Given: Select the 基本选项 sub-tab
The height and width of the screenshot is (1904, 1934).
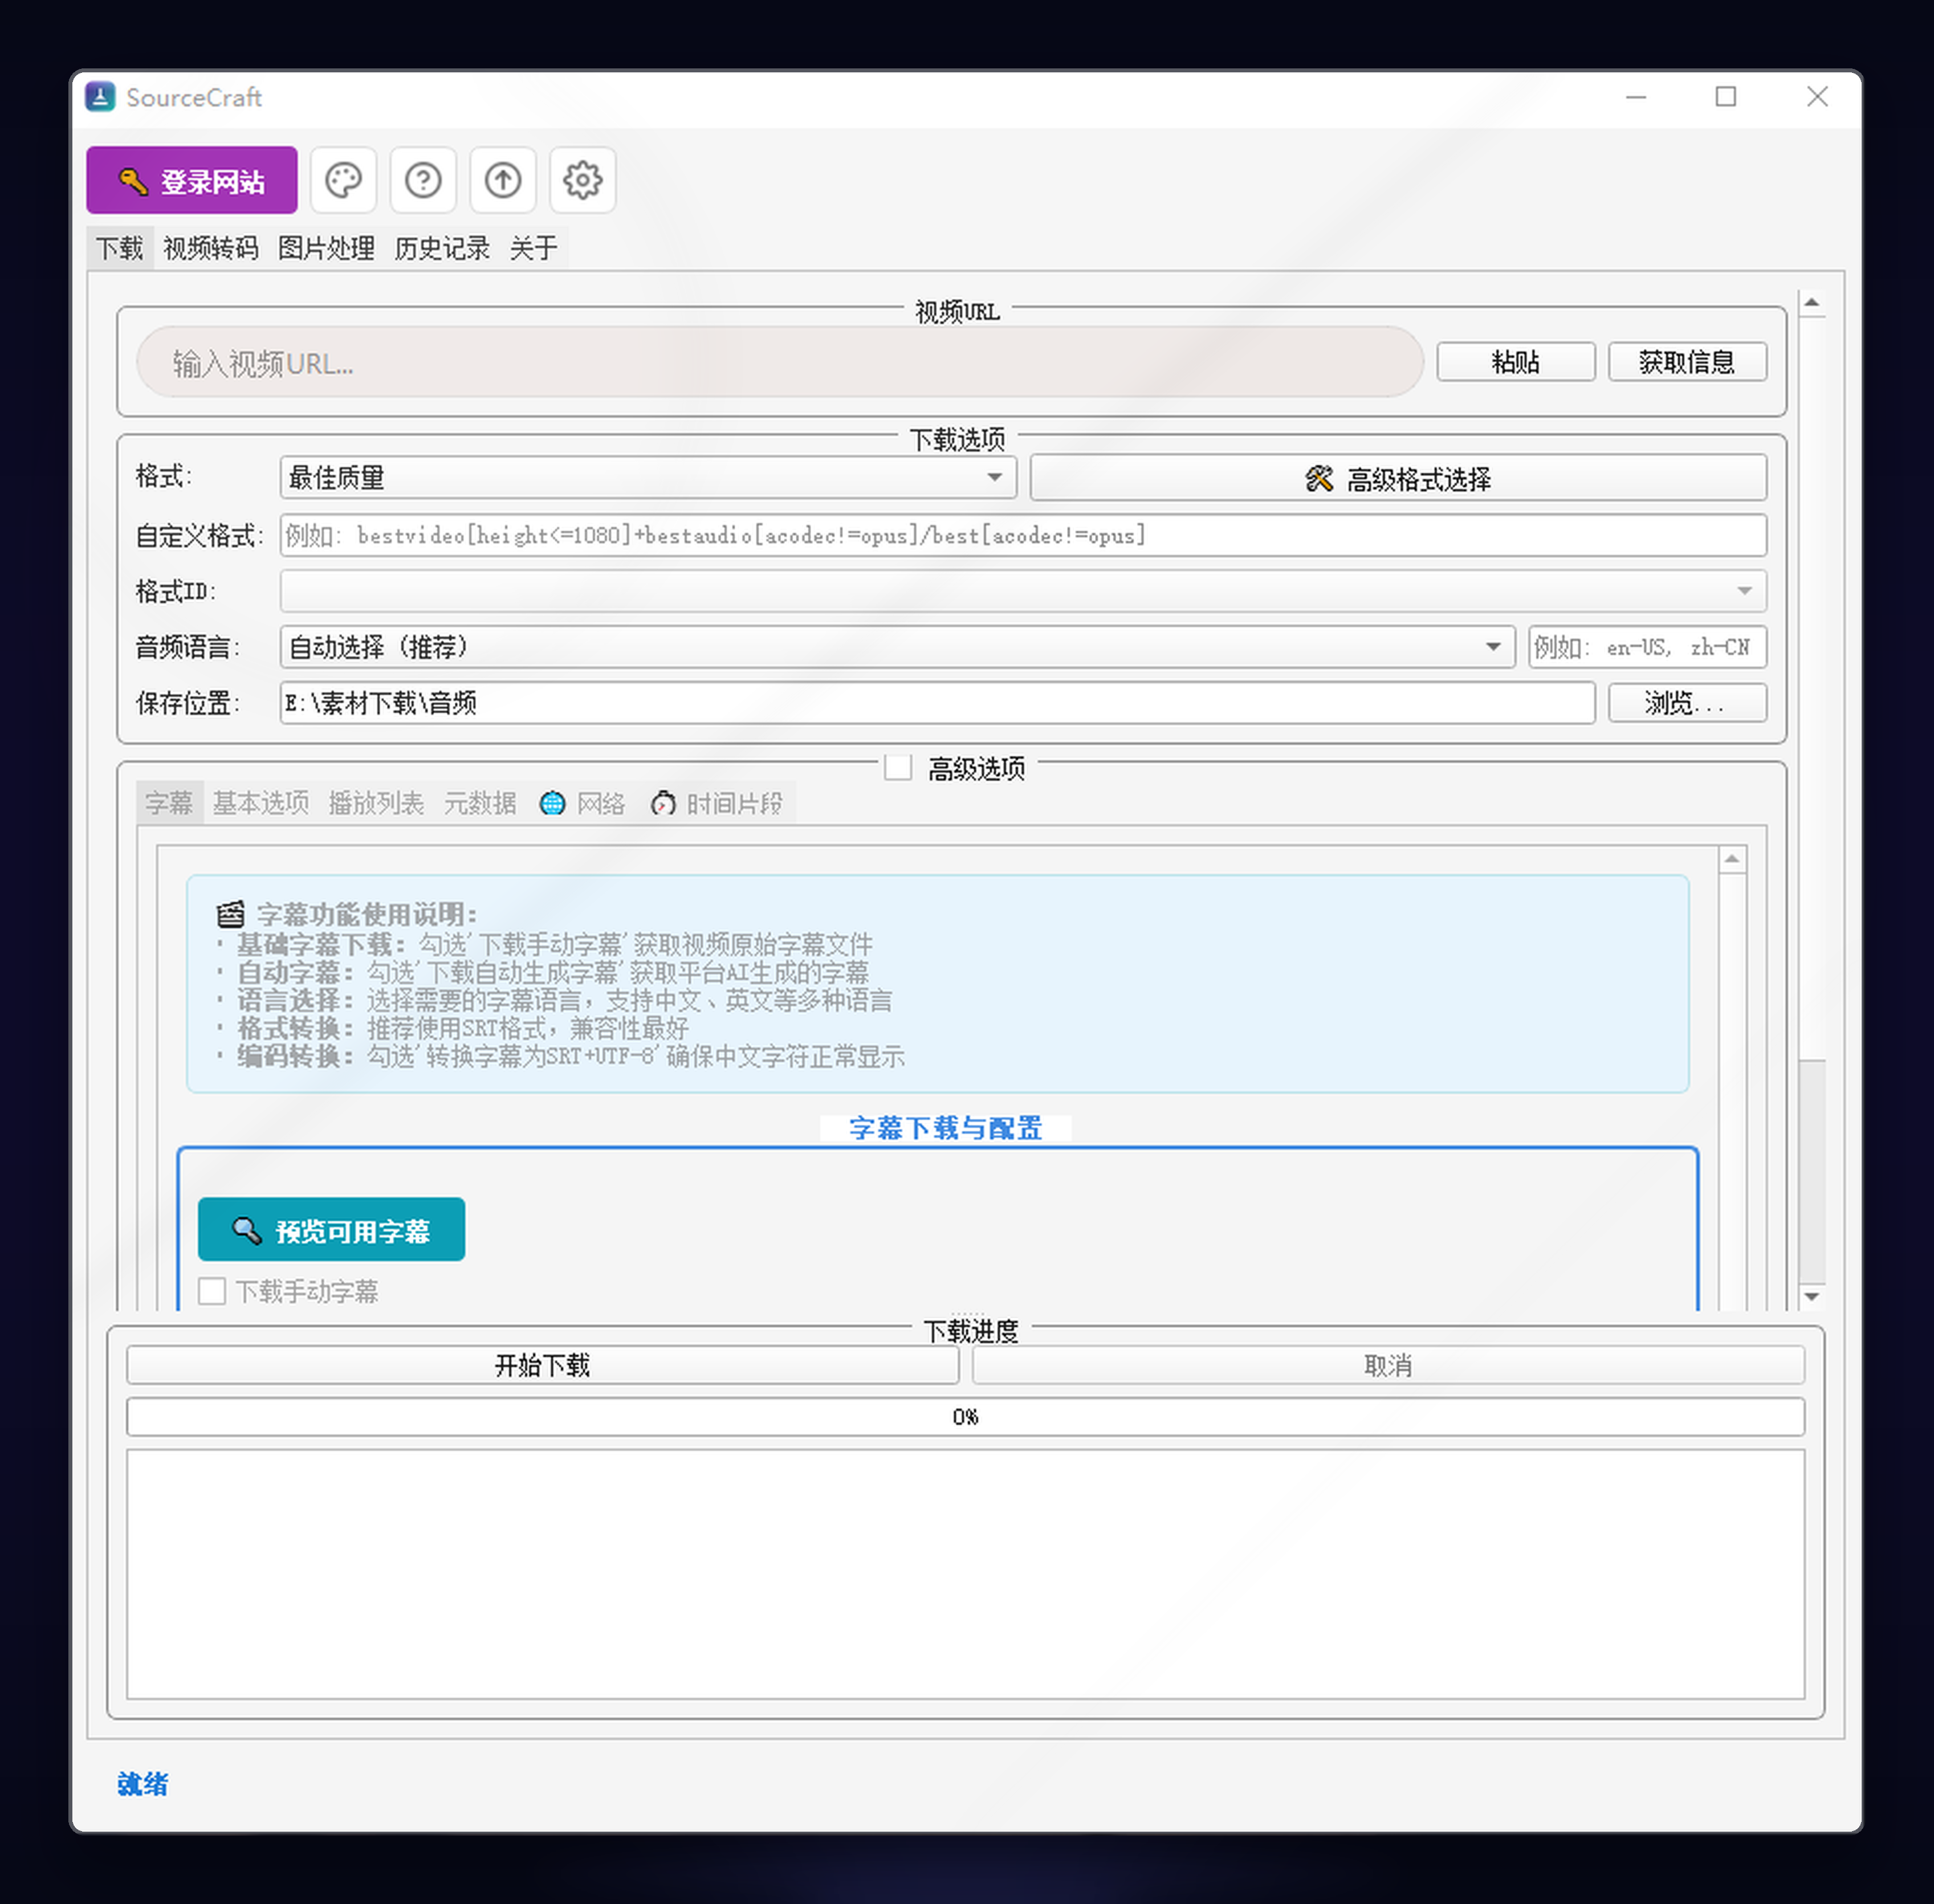Looking at the screenshot, I should click(261, 803).
